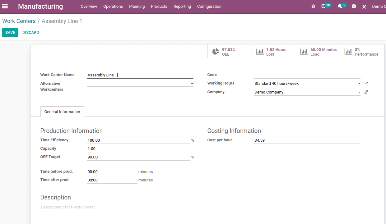Image resolution: width=386 pixels, height=224 pixels.
Task: Click the Time Efficiency label
Action: (x=54, y=140)
